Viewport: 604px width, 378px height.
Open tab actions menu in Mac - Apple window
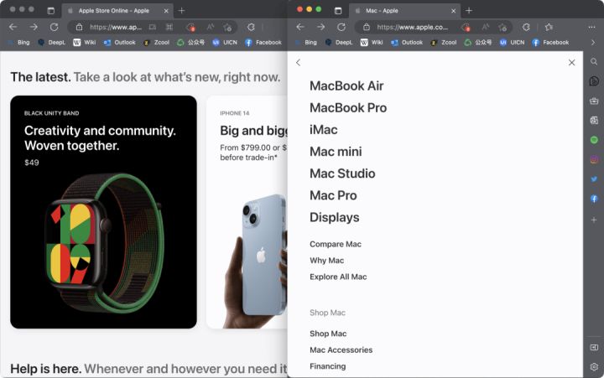[338, 10]
